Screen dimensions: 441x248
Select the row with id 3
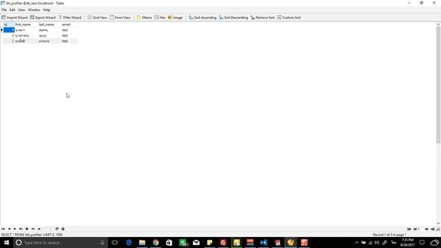pos(41,35)
